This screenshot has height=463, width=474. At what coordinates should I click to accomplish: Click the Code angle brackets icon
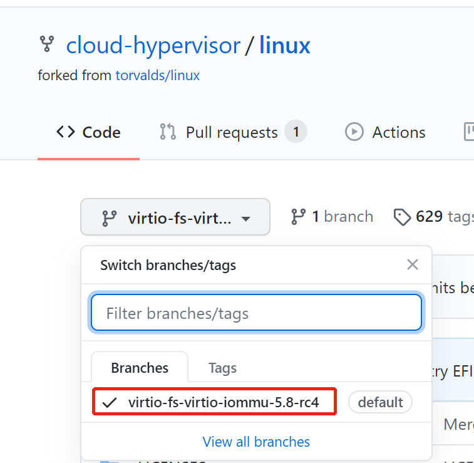point(66,132)
